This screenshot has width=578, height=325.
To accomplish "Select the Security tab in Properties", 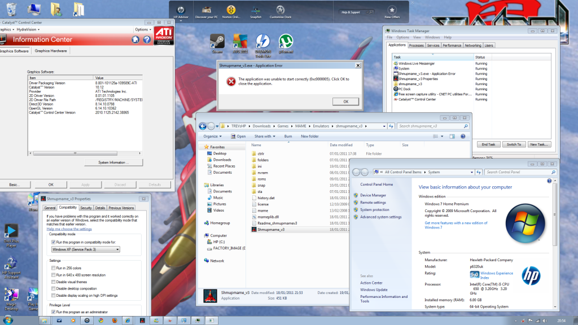I will click(x=86, y=208).
